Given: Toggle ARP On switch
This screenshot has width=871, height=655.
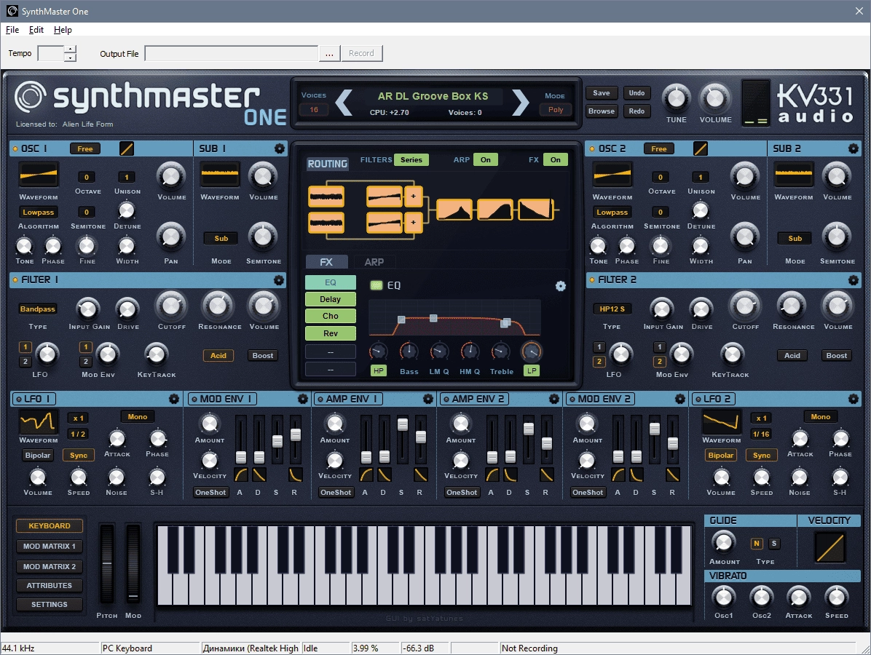Looking at the screenshot, I should [486, 160].
